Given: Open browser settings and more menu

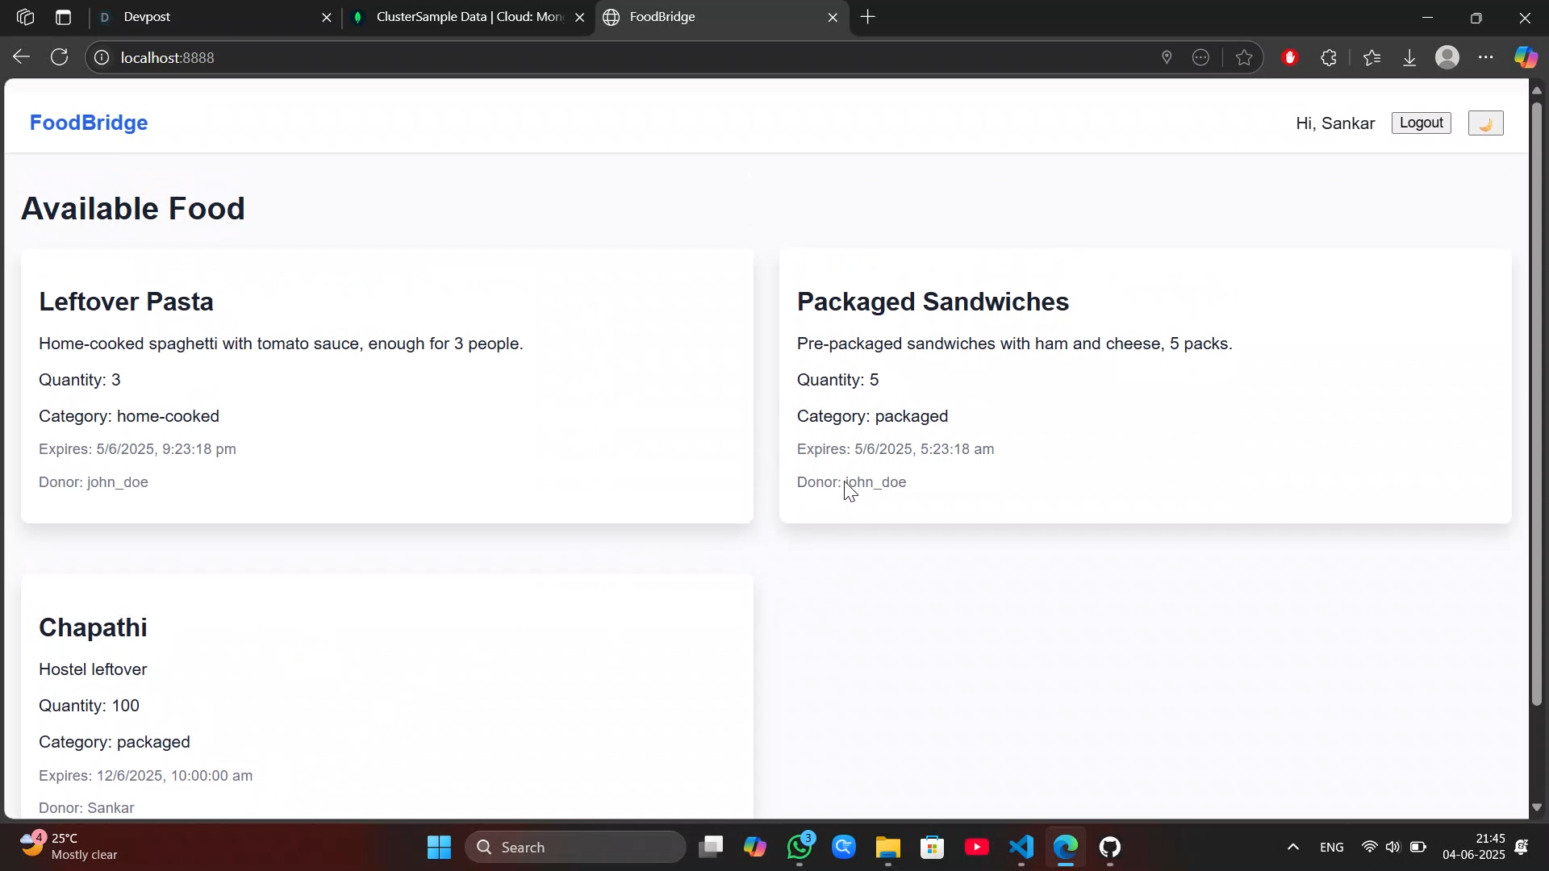Looking at the screenshot, I should point(1486,57).
